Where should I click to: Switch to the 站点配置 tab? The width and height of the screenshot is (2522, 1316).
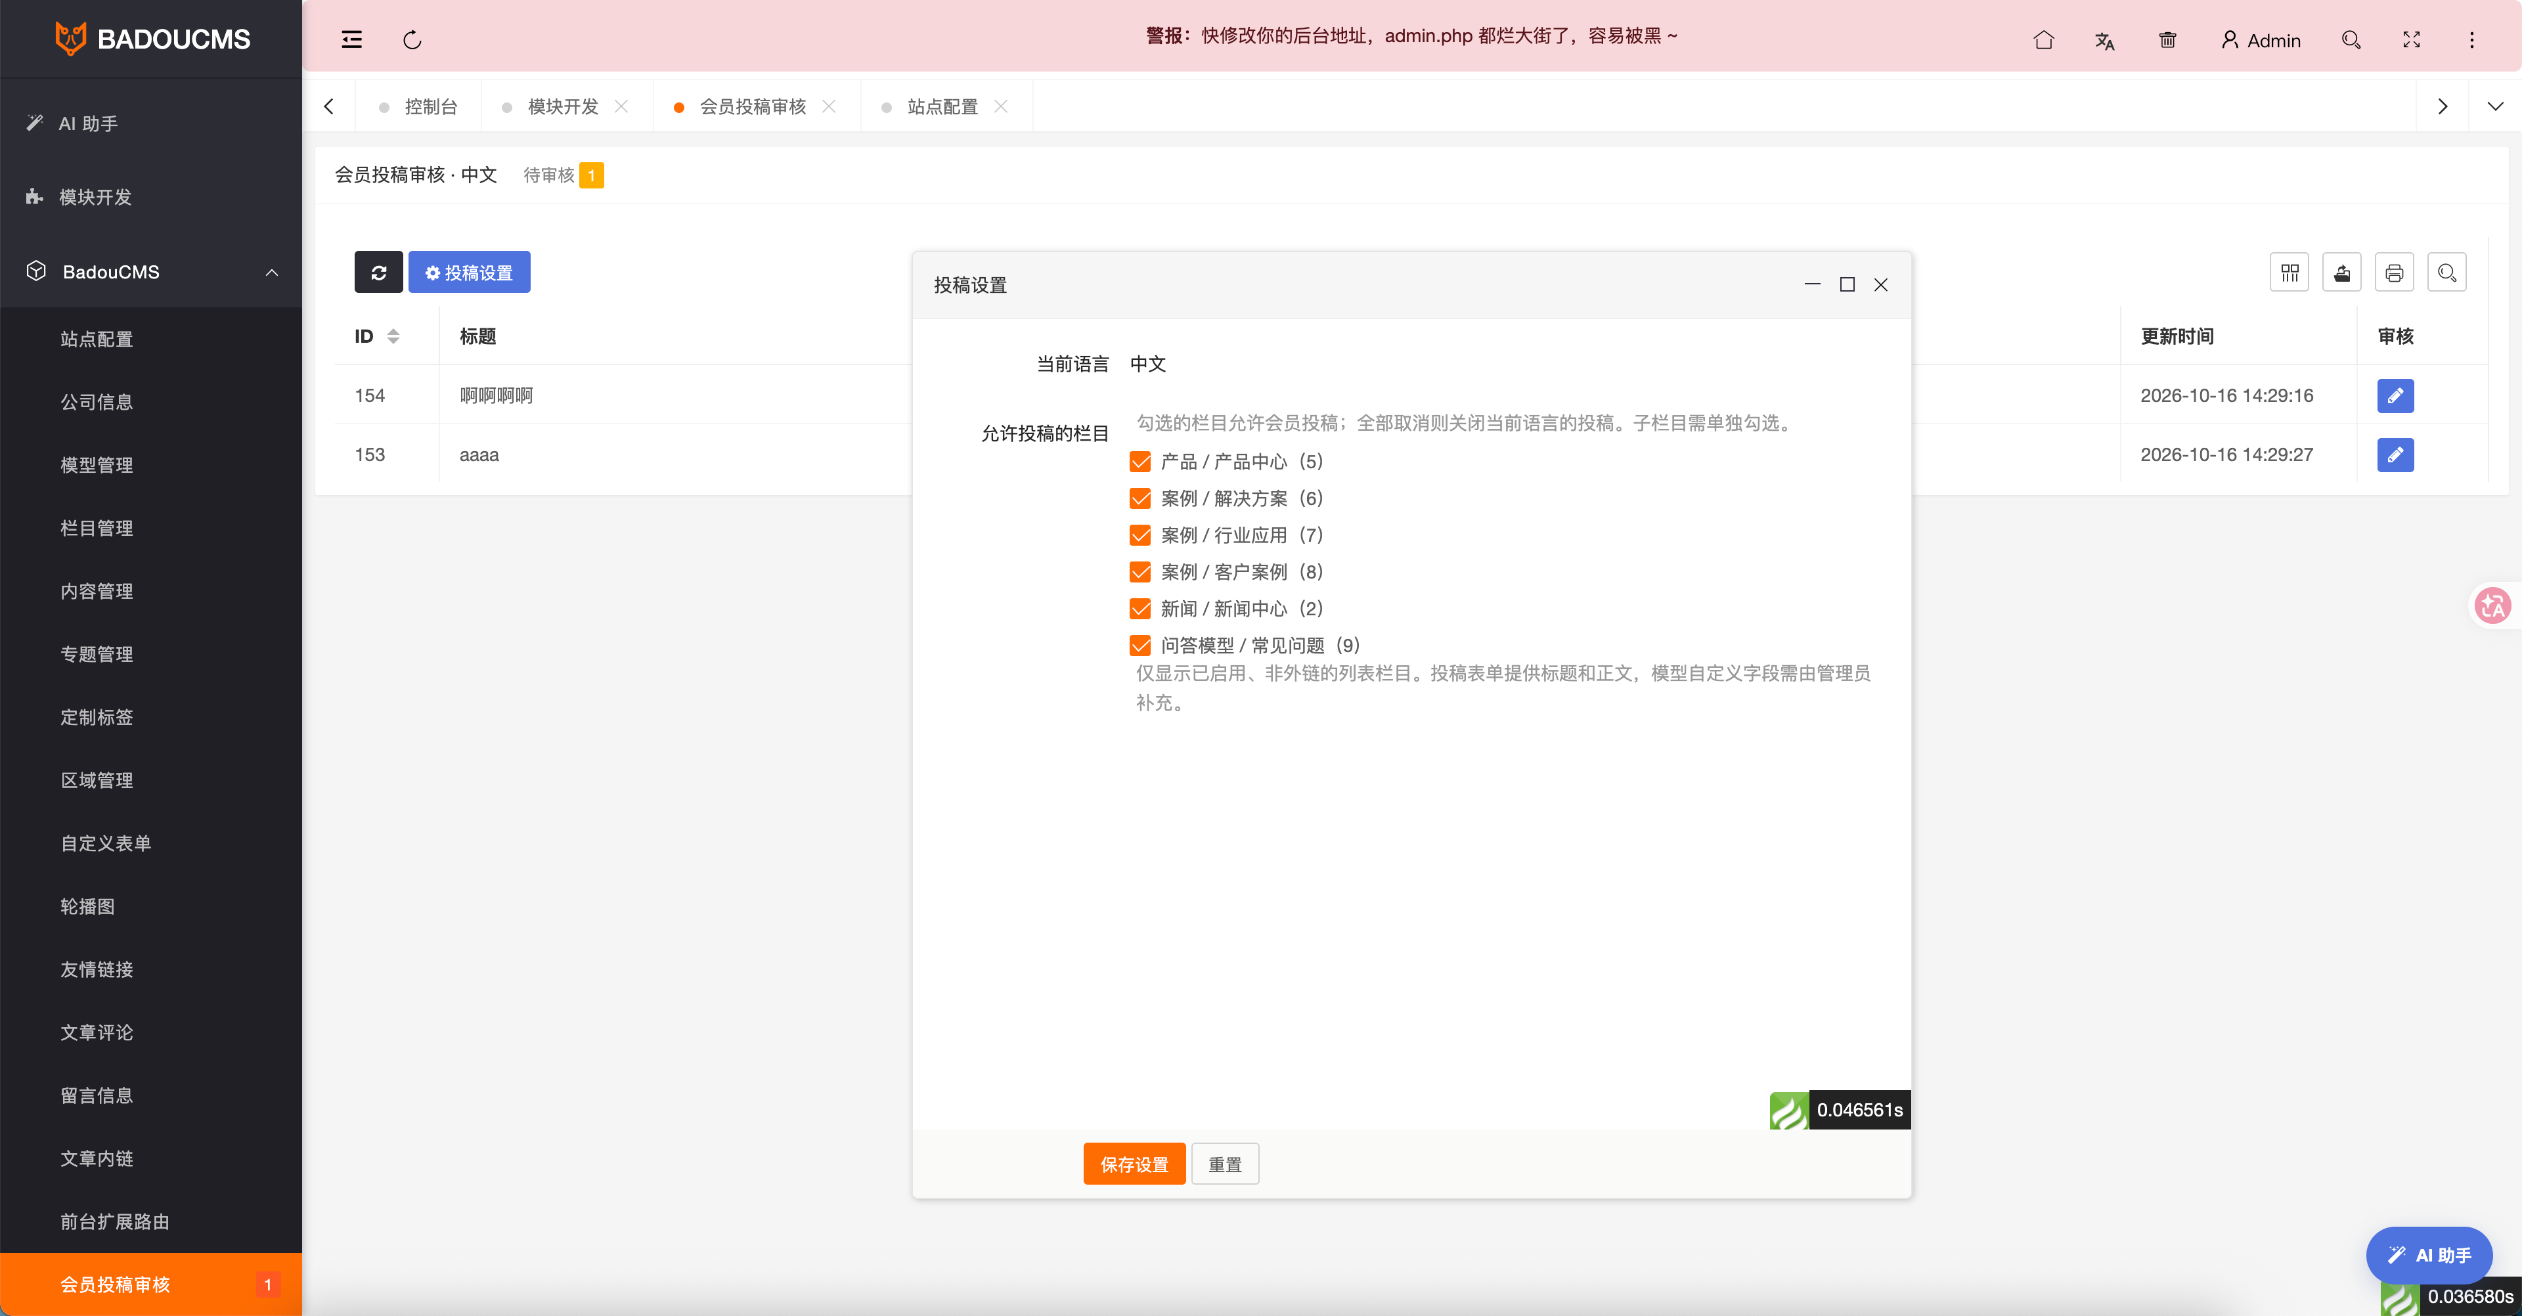click(942, 107)
